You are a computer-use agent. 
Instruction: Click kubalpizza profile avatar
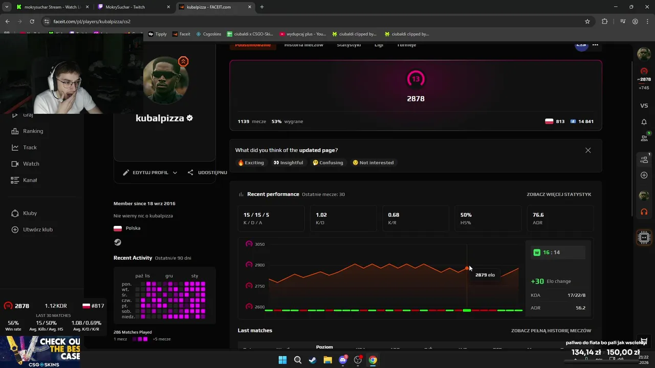[166, 80]
